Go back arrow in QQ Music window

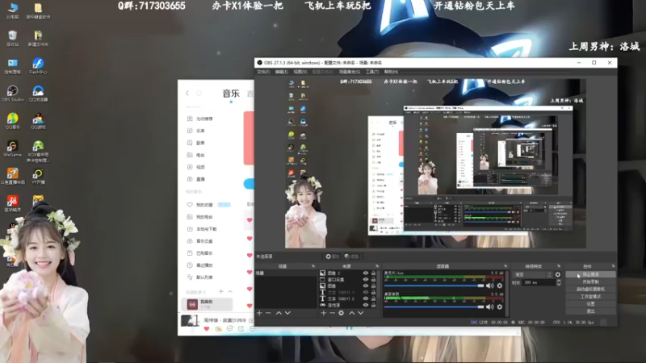pos(187,93)
